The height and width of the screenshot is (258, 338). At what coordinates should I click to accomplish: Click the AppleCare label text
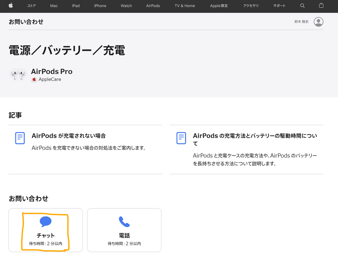[50, 79]
